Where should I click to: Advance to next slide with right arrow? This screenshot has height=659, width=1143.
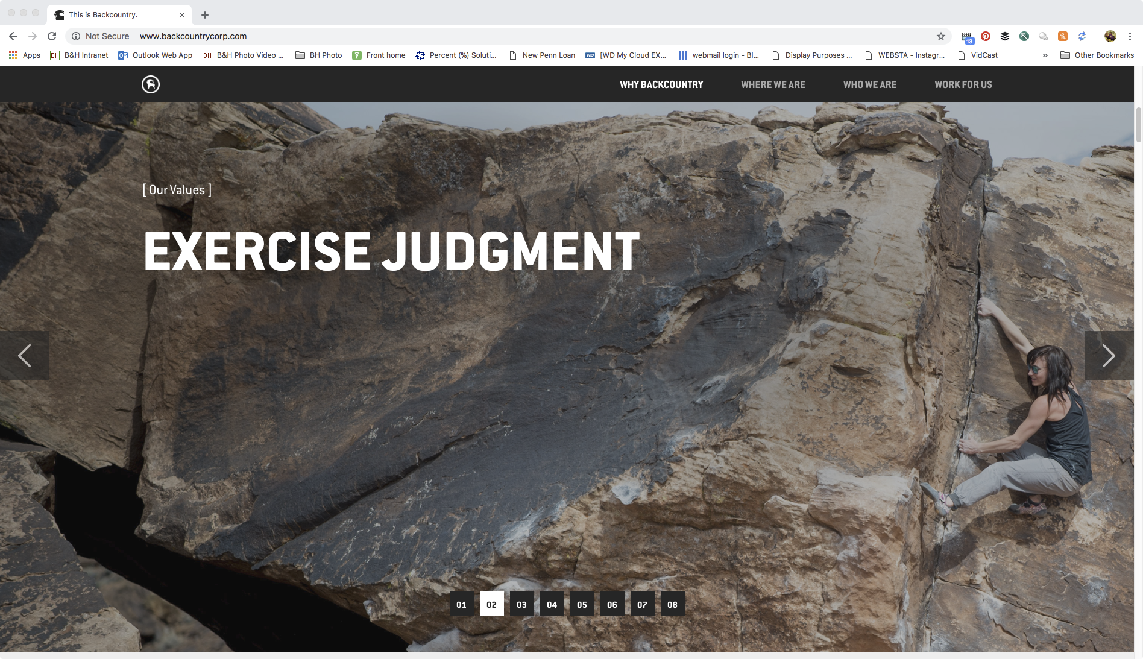1109,356
